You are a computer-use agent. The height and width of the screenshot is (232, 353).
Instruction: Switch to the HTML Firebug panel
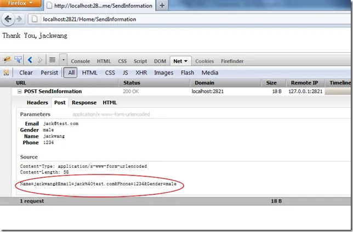[x=104, y=61]
